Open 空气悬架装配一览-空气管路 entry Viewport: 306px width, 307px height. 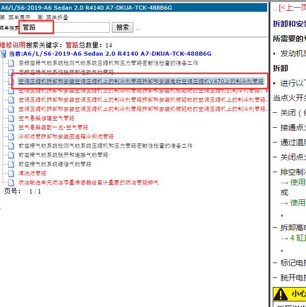[x=53, y=127]
